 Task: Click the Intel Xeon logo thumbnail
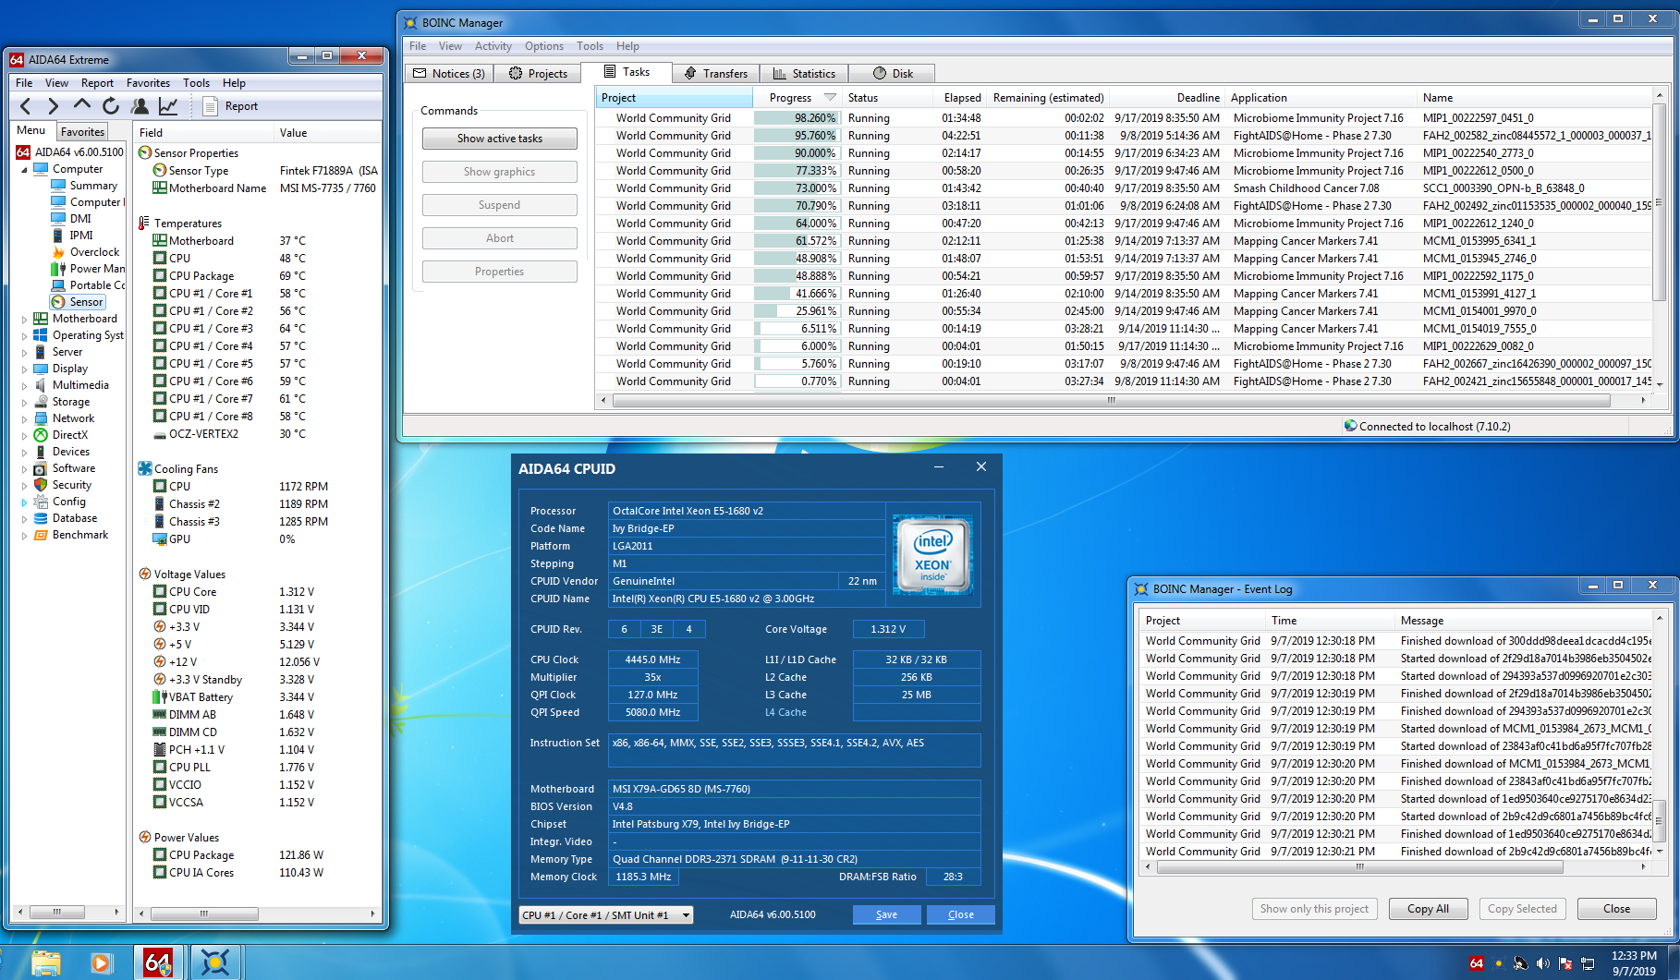click(932, 554)
